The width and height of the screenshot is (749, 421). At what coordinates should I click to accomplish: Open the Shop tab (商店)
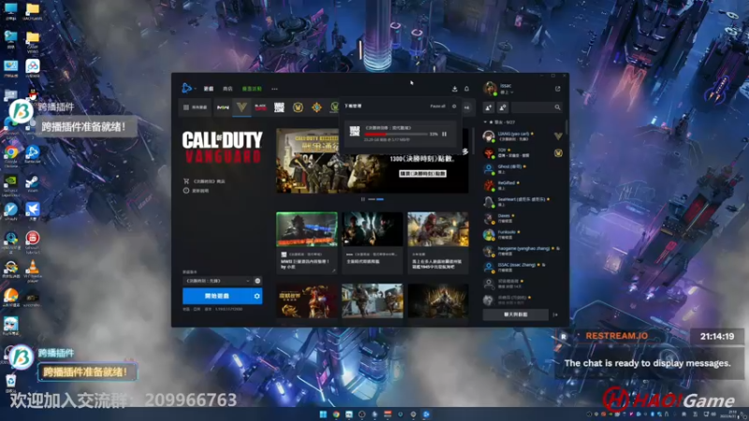[x=228, y=89]
